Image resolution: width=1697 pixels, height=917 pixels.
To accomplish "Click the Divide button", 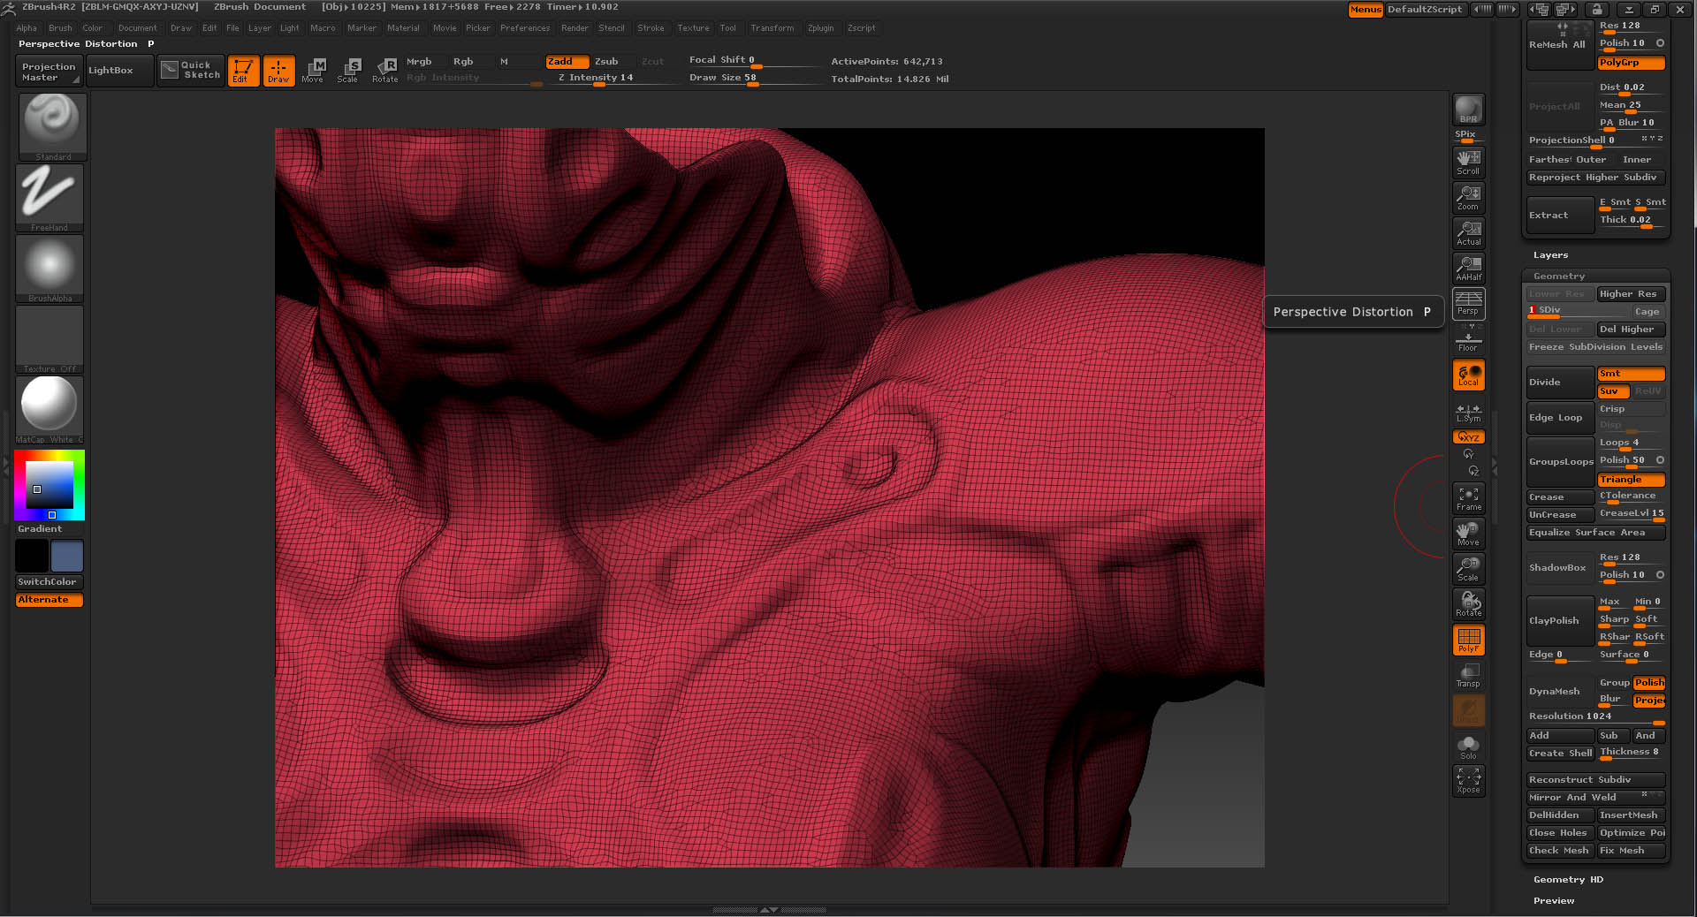I will coord(1560,383).
